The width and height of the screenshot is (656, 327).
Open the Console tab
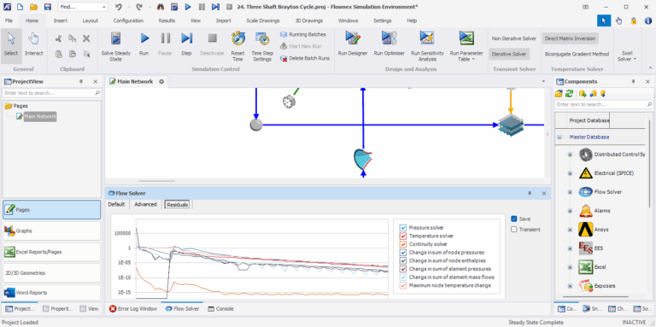click(x=221, y=309)
